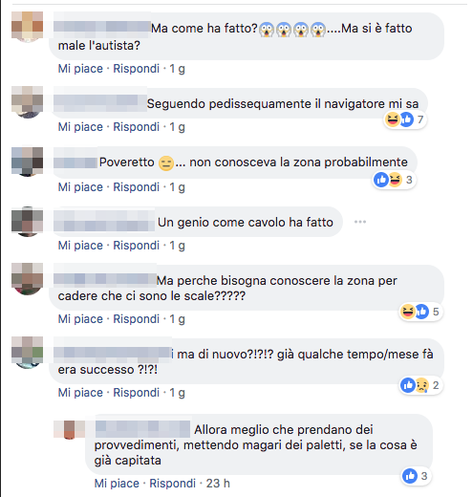Reply to the 'Poveretto' comment
Viewport: 473px width, 497px height.
(137, 187)
